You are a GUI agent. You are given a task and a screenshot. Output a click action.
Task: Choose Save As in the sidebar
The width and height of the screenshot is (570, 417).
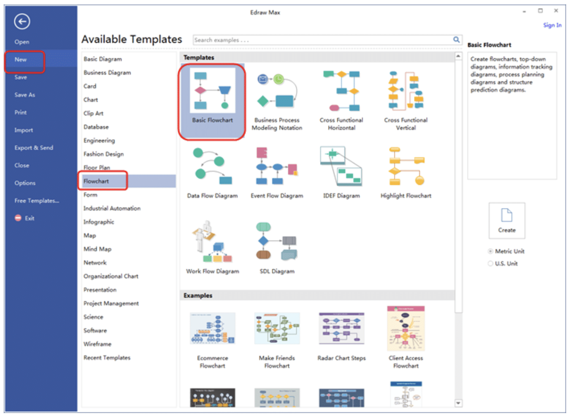click(25, 95)
